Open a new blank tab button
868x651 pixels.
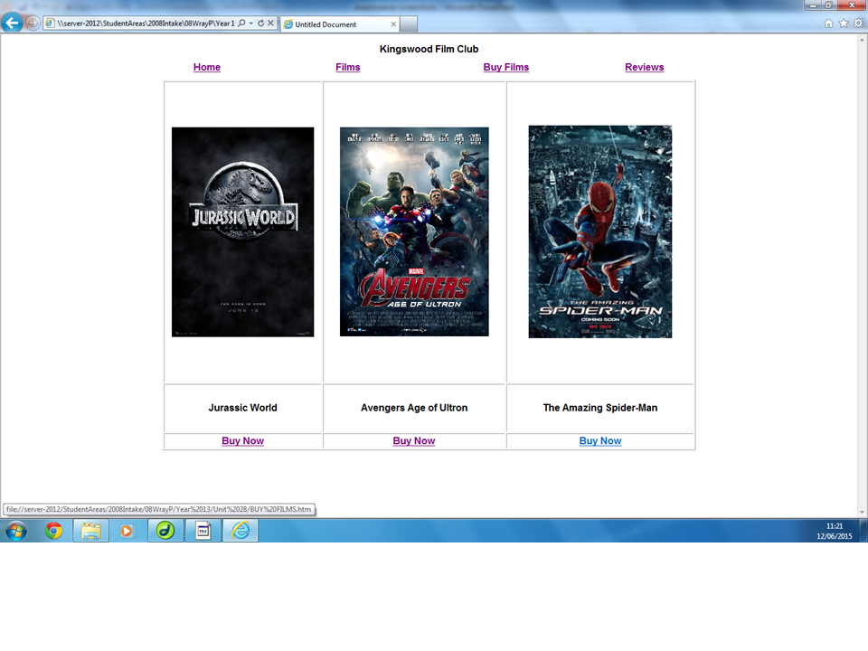[409, 24]
